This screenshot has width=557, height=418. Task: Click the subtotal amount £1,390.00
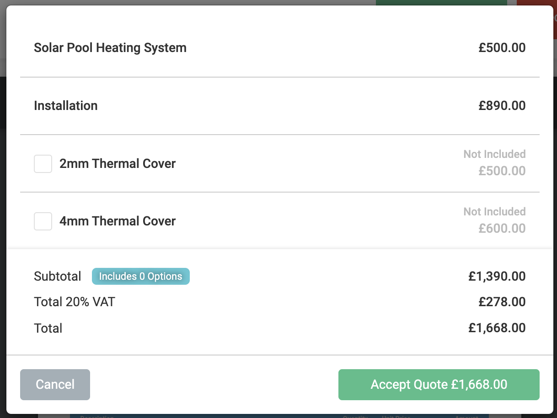pos(497,277)
